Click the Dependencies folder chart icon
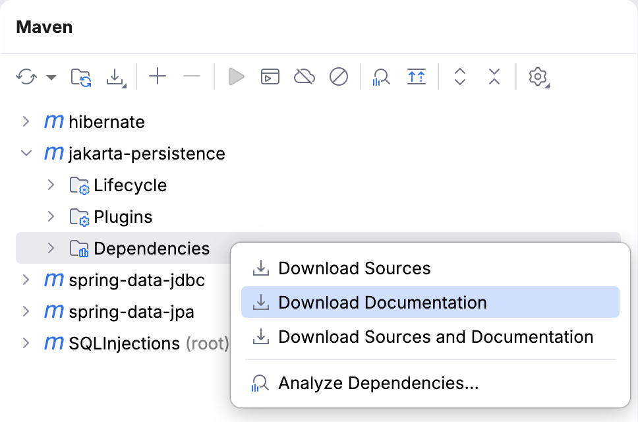Image resolution: width=638 pixels, height=422 pixels. [79, 249]
